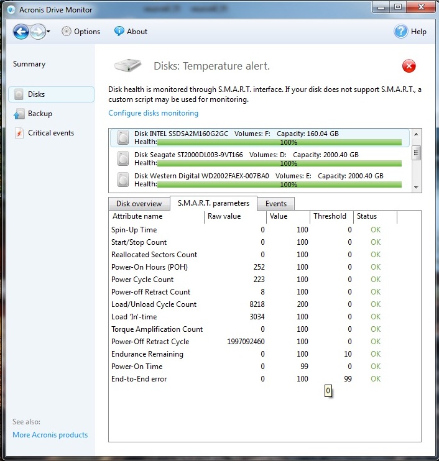439x461 pixels.
Task: Select Load/Unload Cycle Count row
Action: pyautogui.click(x=254, y=304)
